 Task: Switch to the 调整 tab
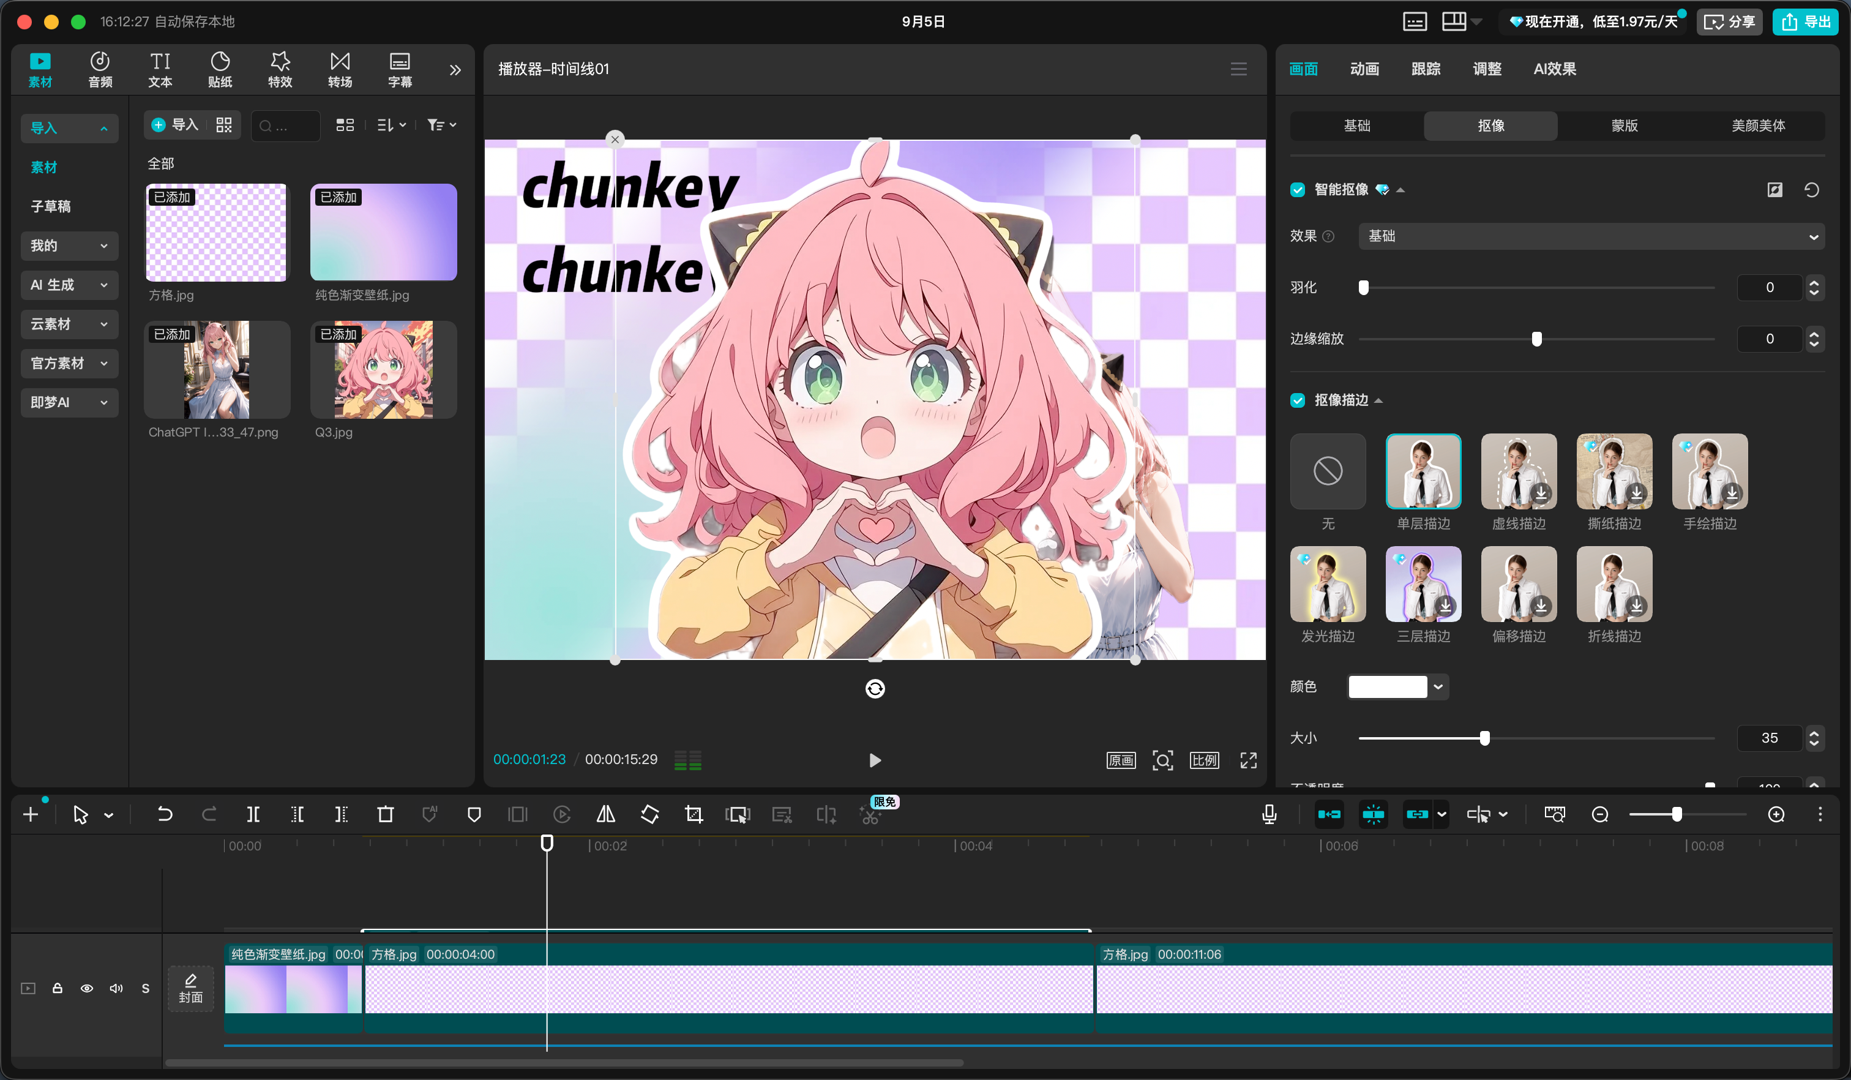pos(1487,69)
